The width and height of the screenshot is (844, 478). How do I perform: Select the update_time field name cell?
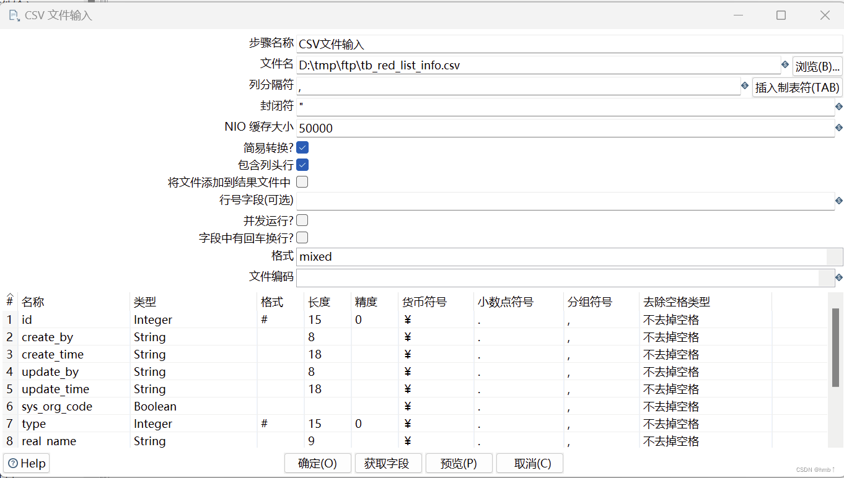tap(74, 389)
